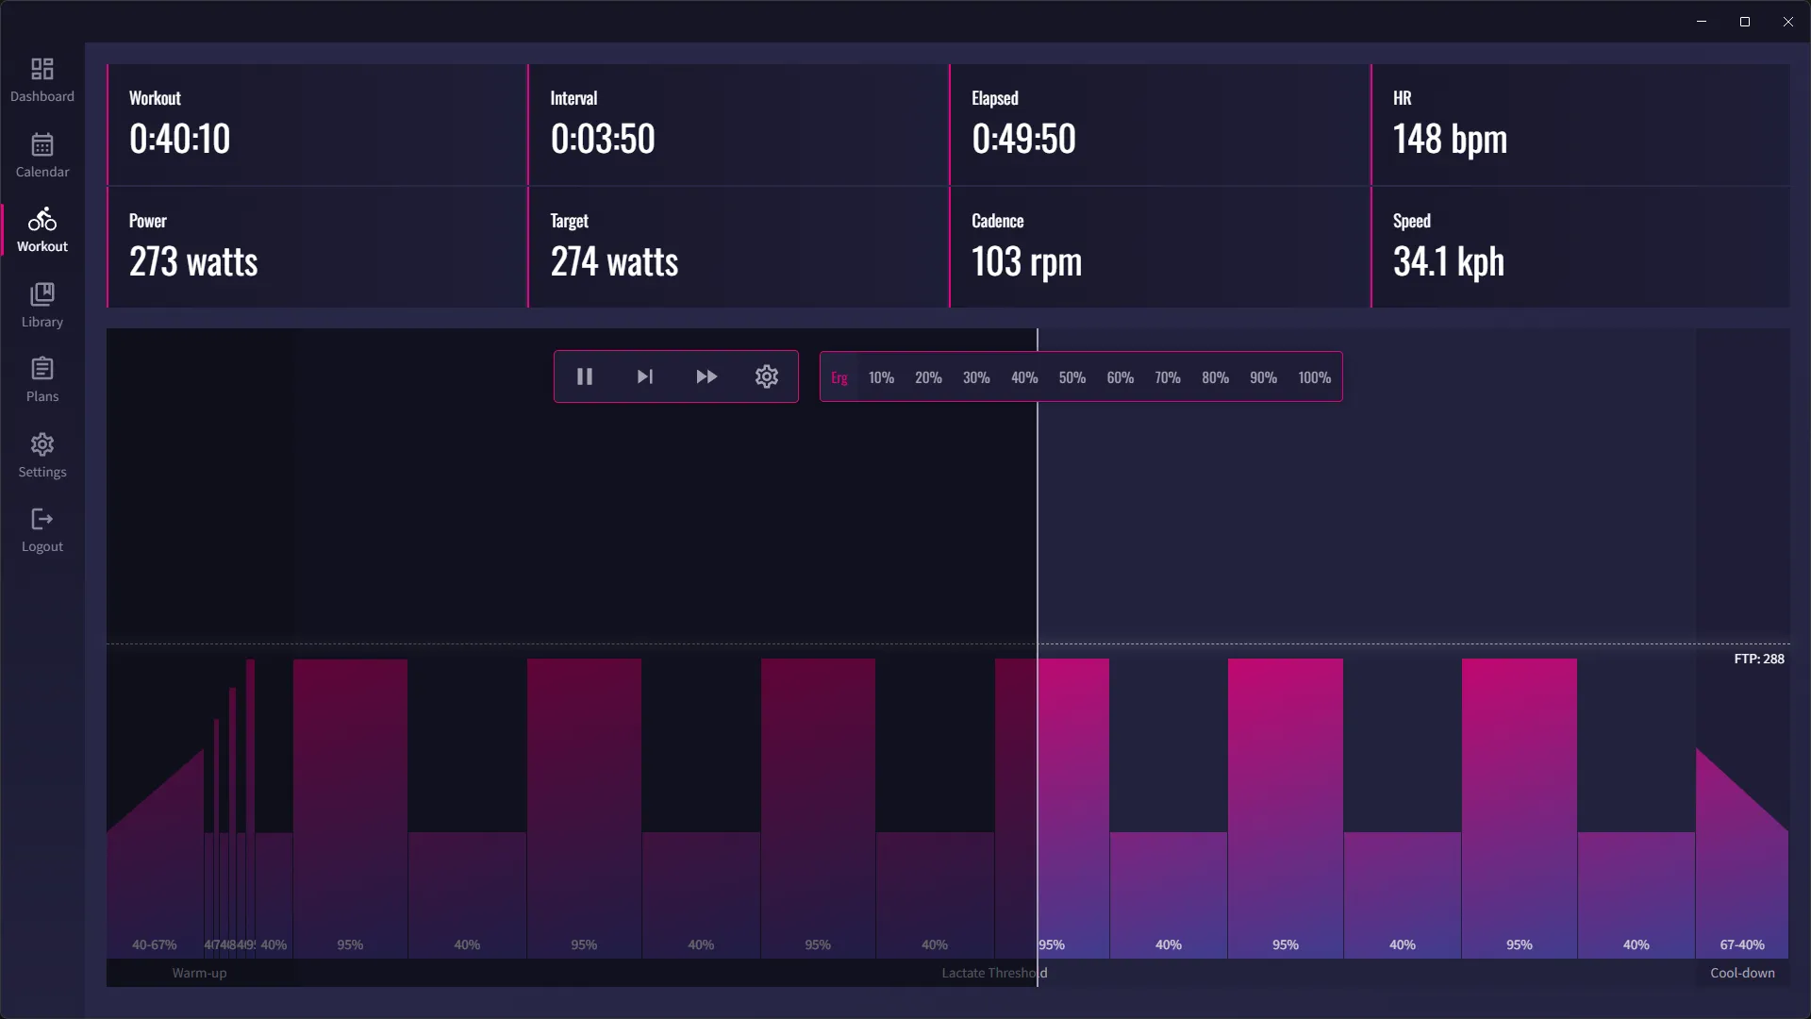The image size is (1811, 1019).
Task: Set resistance to 100%
Action: [x=1314, y=377]
